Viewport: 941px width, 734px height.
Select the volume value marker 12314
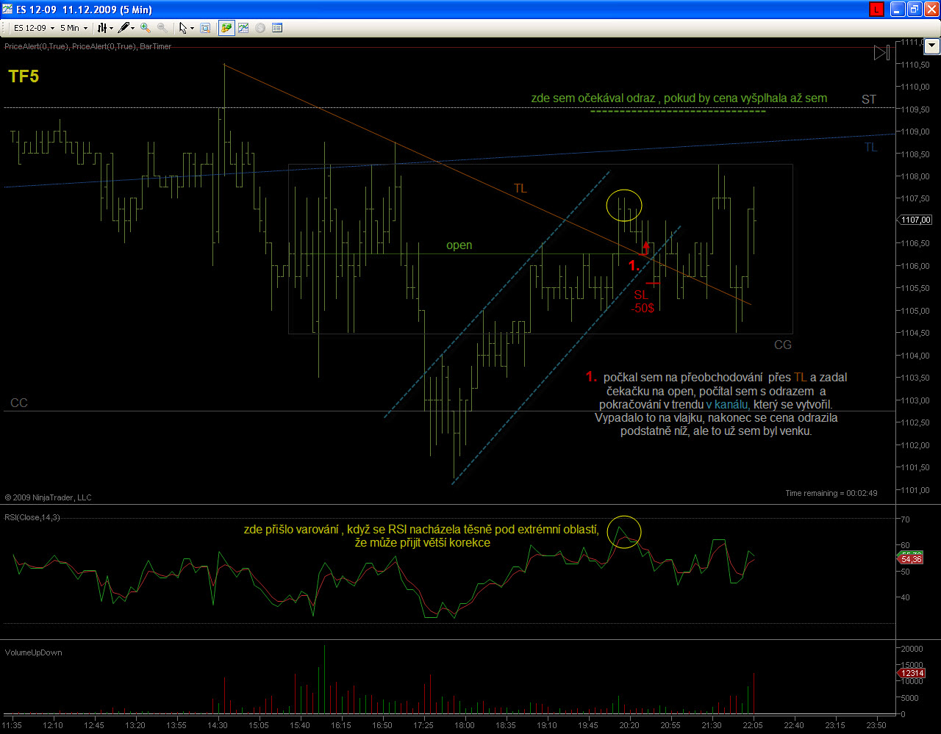(x=912, y=673)
